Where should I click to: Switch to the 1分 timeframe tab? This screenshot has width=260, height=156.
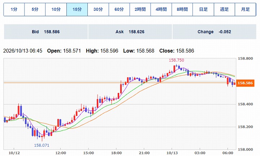click(x=14, y=9)
